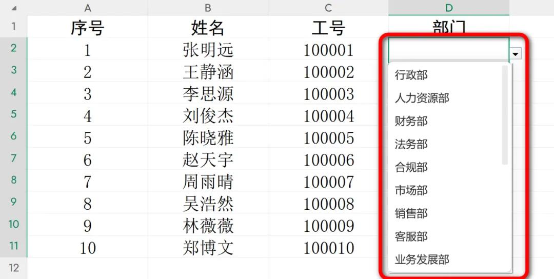
Task: Click the cell containing 李思源
Action: (208, 92)
